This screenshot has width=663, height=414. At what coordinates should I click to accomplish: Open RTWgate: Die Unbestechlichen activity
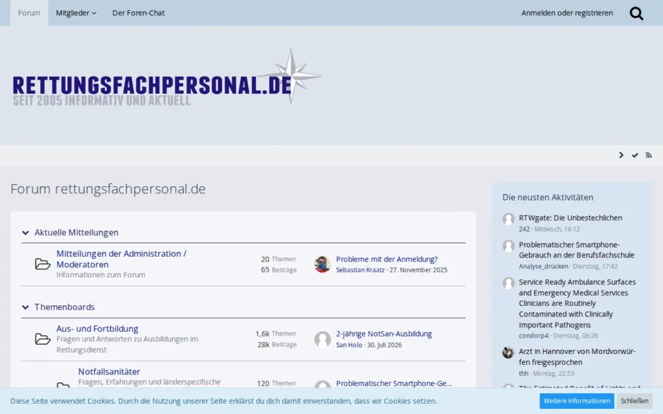[570, 218]
